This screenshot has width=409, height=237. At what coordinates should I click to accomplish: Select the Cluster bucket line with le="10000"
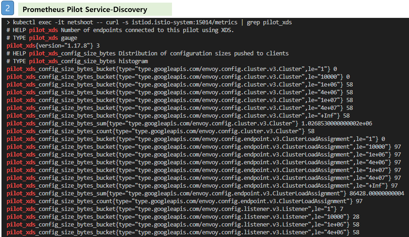(178, 77)
